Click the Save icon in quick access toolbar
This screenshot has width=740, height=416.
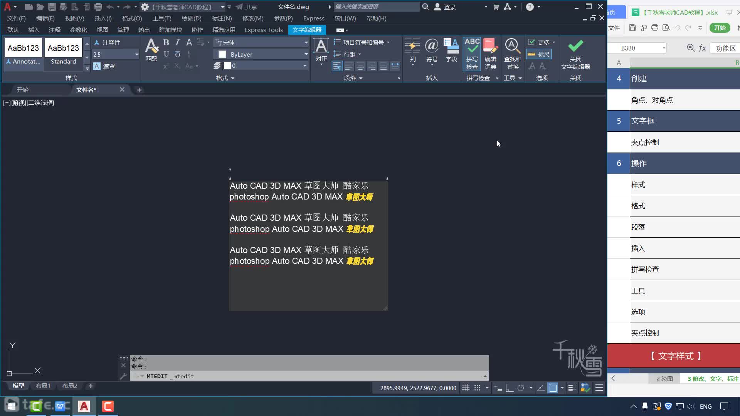pyautogui.click(x=52, y=7)
